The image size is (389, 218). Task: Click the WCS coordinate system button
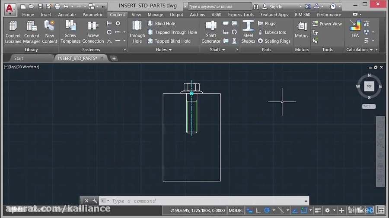(369, 106)
